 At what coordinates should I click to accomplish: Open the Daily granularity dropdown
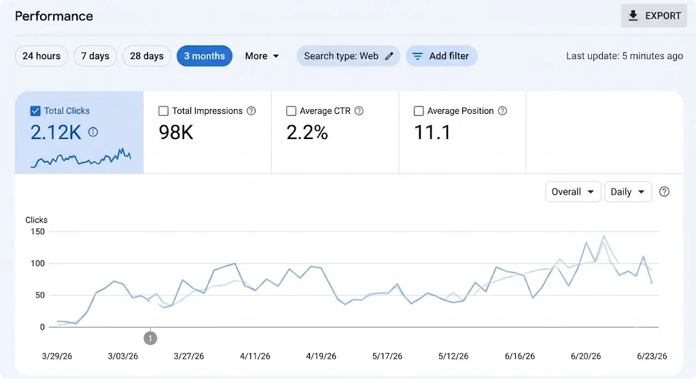click(x=627, y=192)
